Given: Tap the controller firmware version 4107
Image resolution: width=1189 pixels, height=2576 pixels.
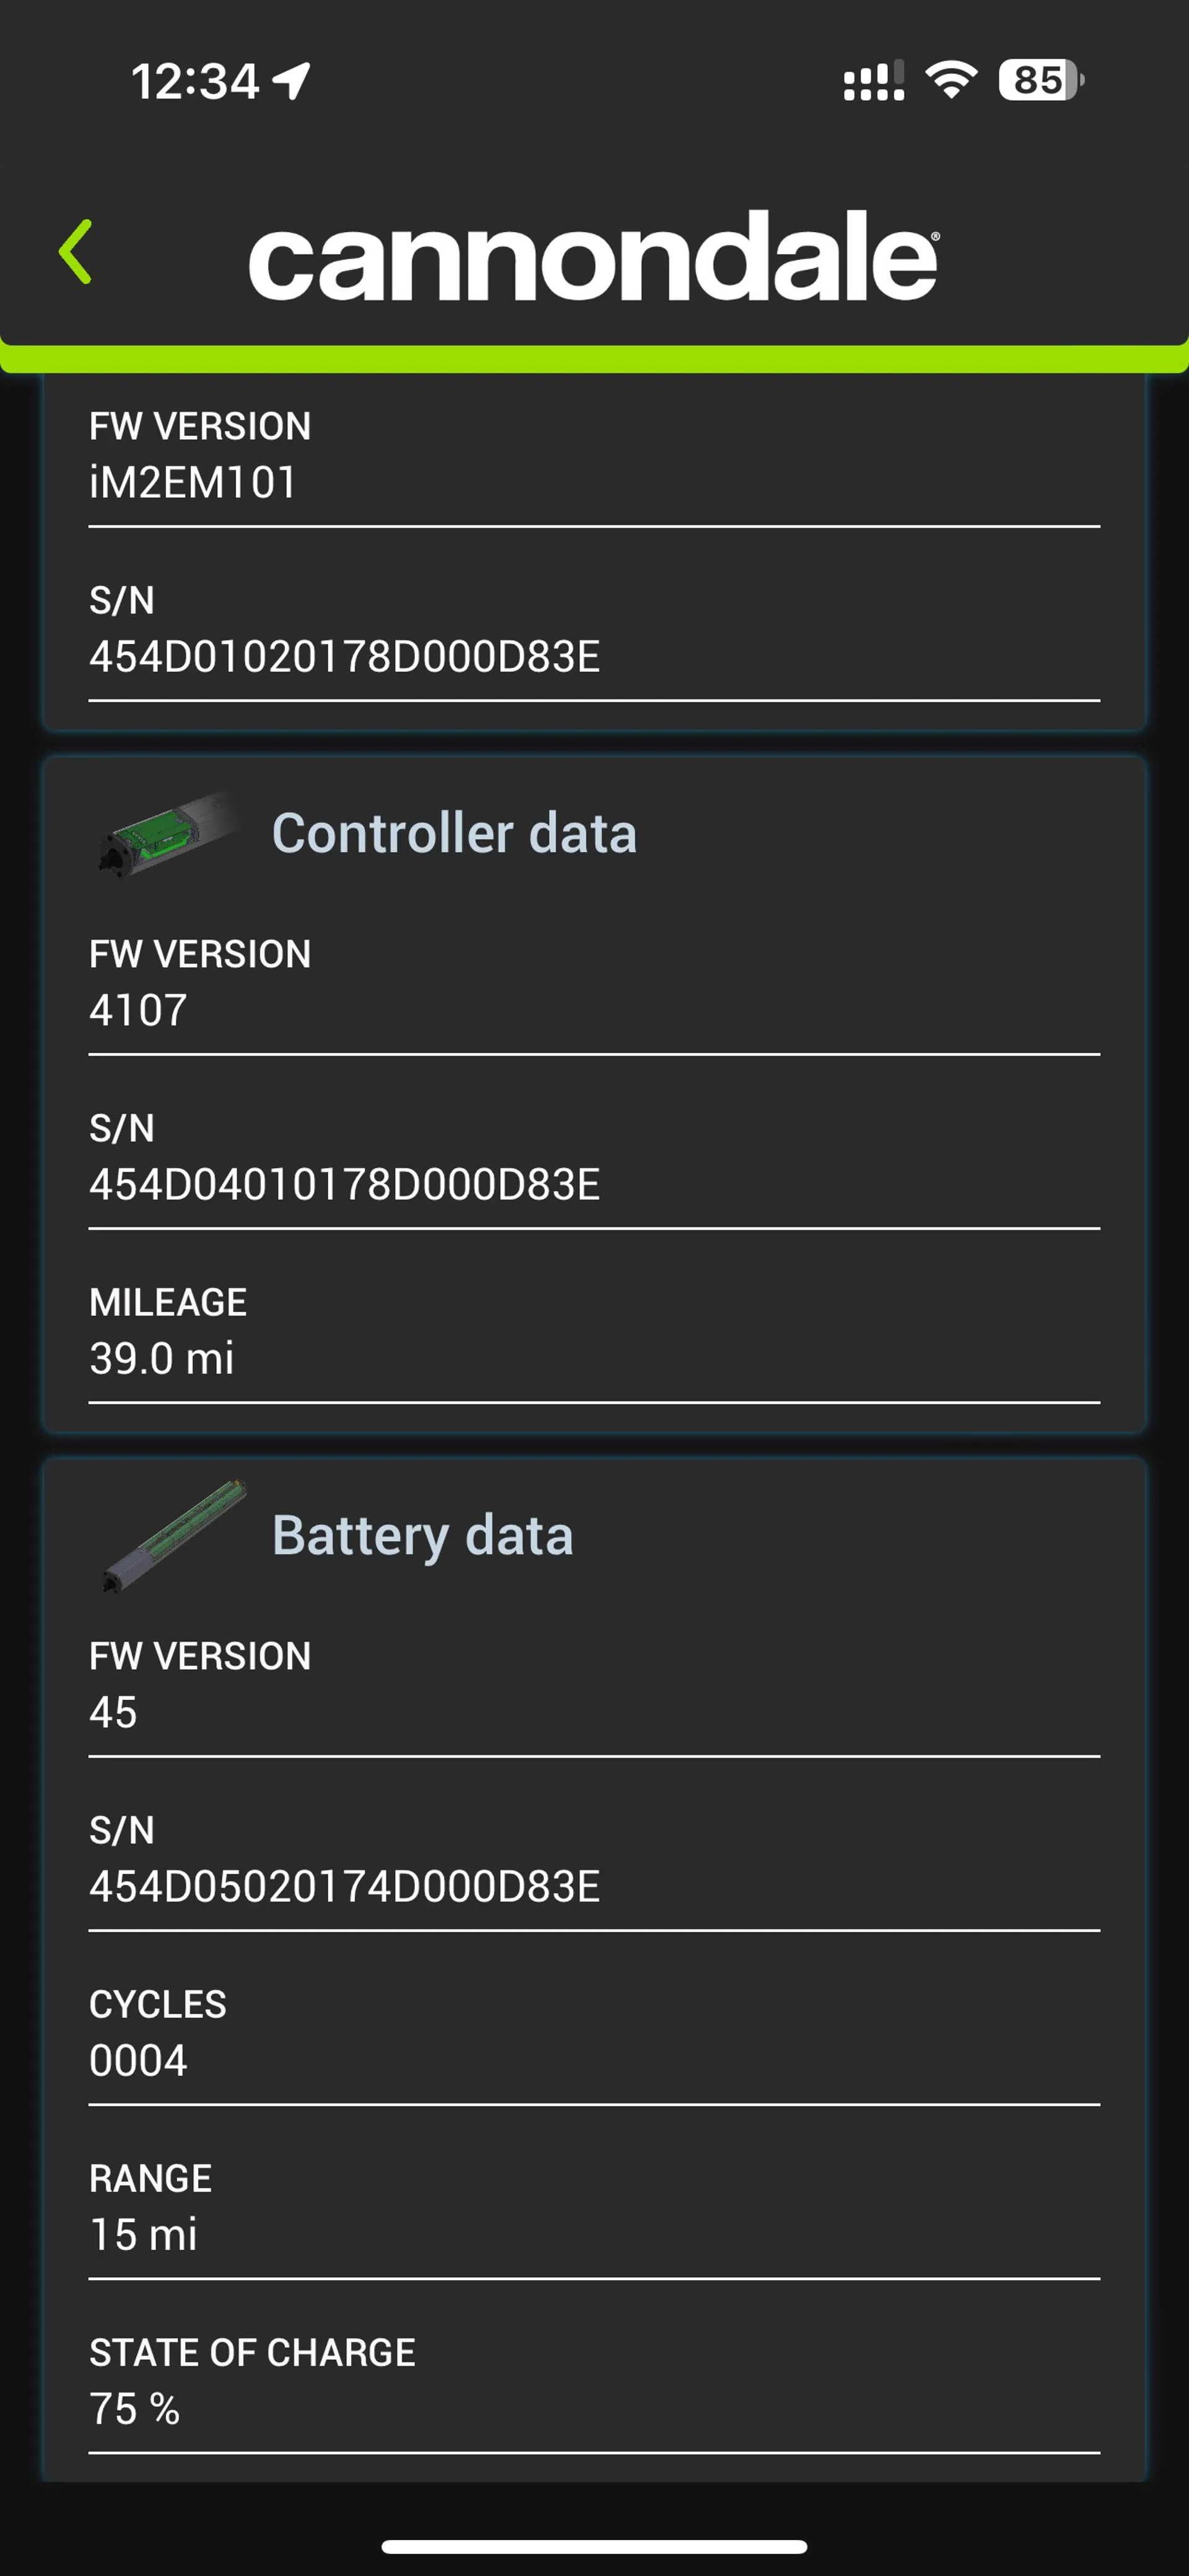Looking at the screenshot, I should pos(138,1011).
